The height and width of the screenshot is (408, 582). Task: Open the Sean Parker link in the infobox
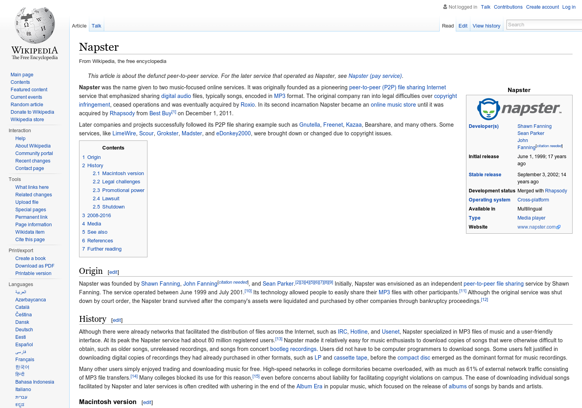coord(530,133)
